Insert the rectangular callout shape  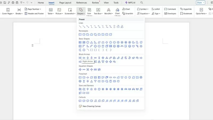[80, 101]
